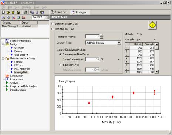
Task: Click the toolbar icon left of Save
Action: [x=13, y=12]
